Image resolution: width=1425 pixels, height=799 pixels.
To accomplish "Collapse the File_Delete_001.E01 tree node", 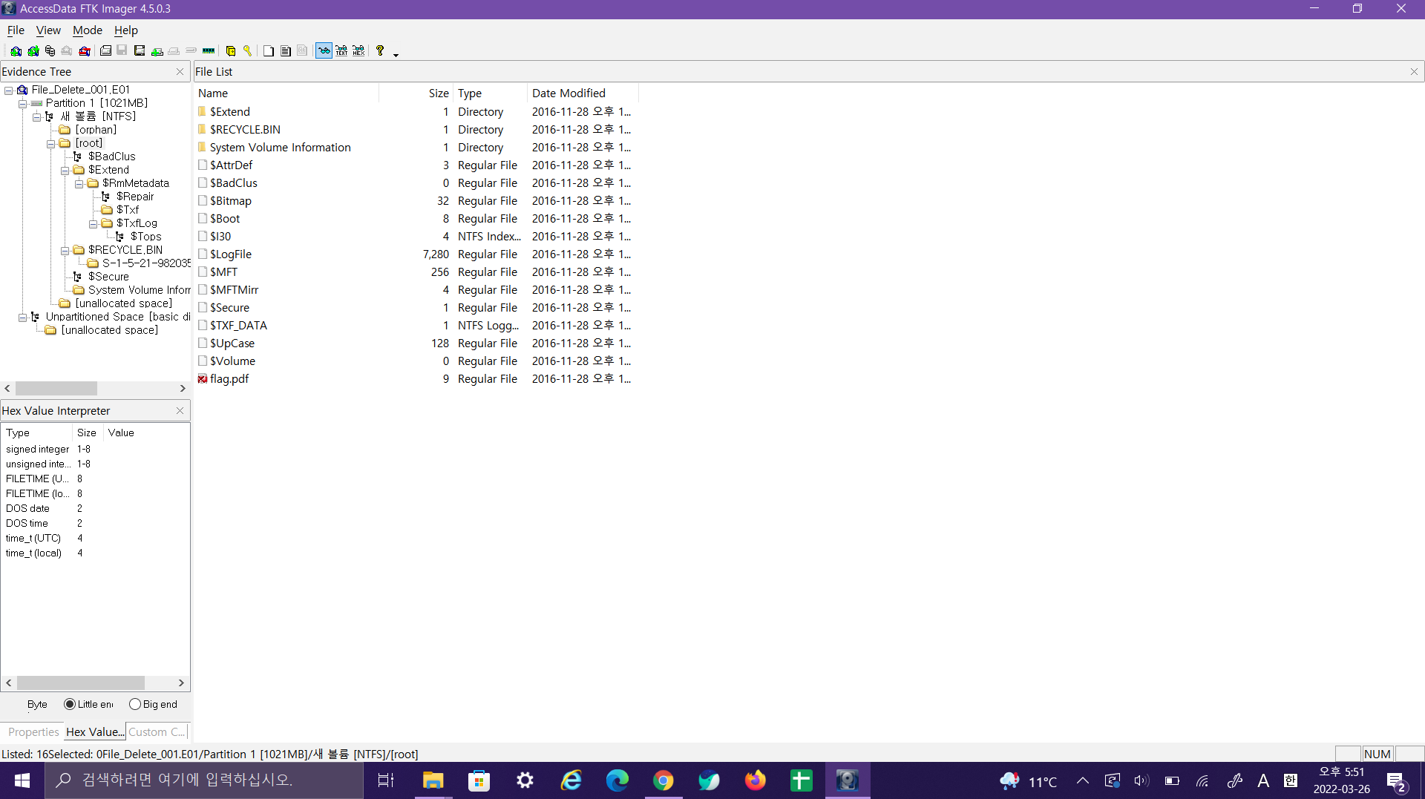I will click(x=9, y=91).
